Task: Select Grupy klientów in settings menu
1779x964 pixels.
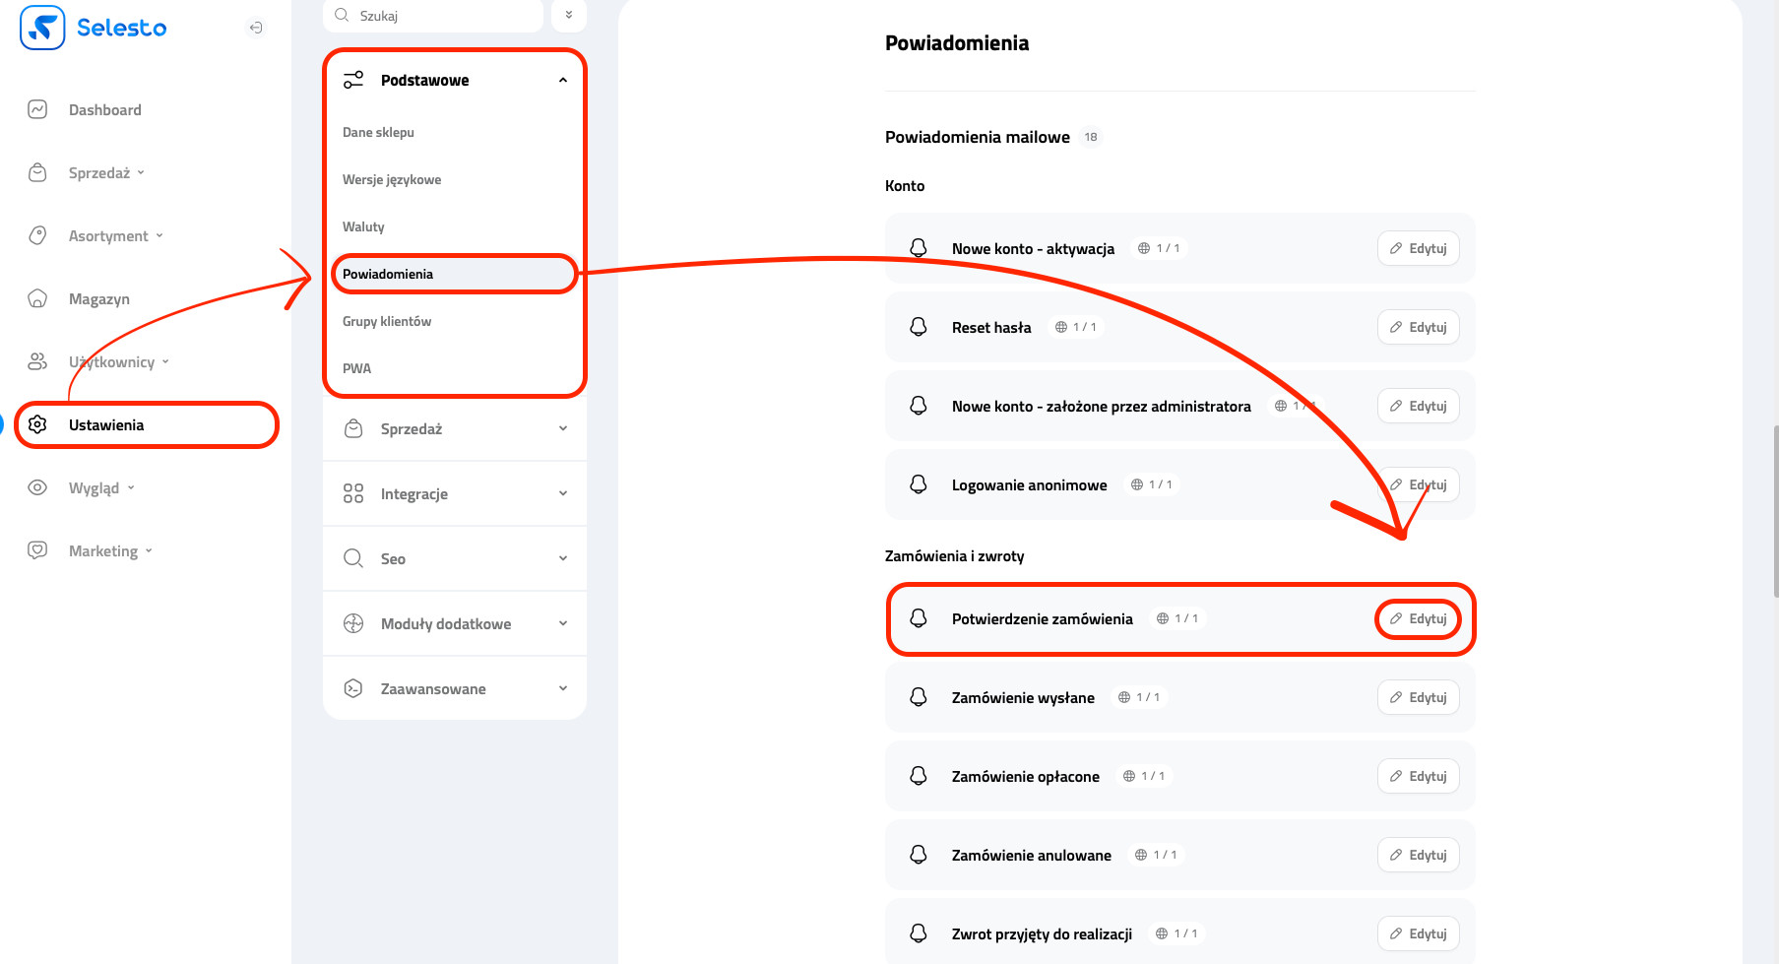Action: coord(387,321)
